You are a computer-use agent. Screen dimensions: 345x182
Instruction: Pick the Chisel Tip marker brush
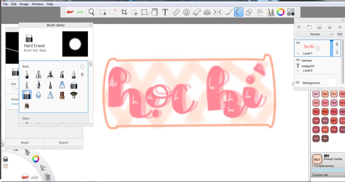pos(62,75)
